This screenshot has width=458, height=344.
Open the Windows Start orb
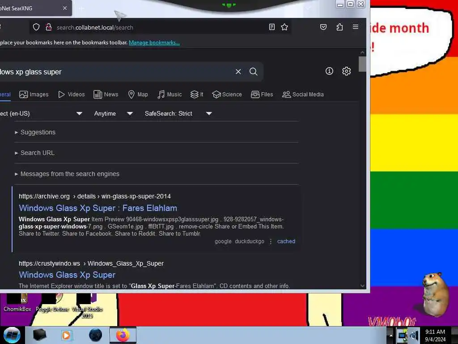(x=12, y=335)
